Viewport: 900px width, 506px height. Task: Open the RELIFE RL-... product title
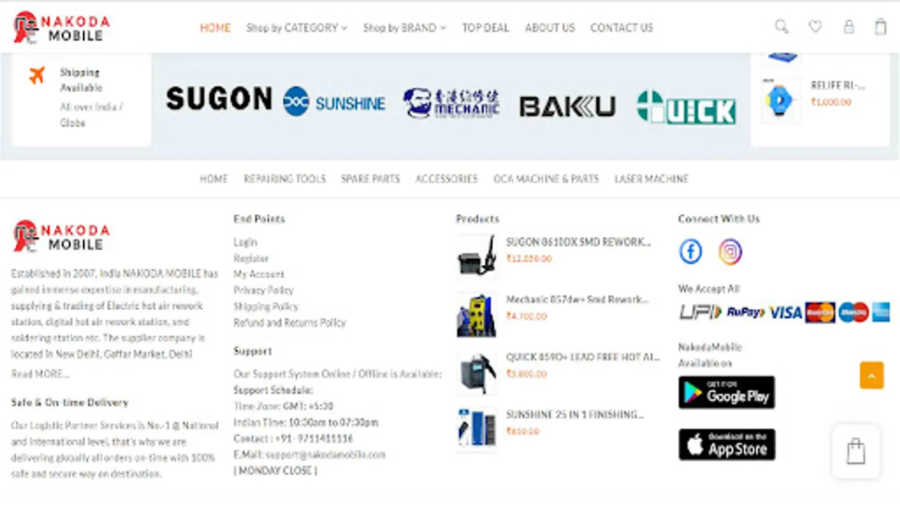coord(838,85)
